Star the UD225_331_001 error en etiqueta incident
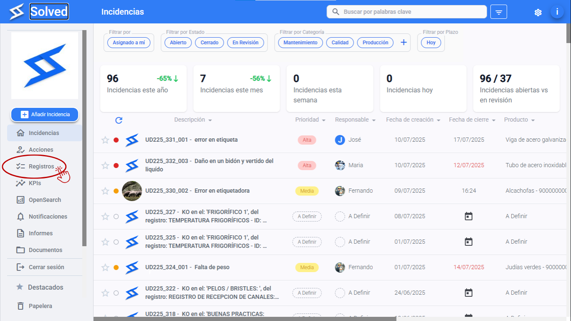Image resolution: width=571 pixels, height=321 pixels. coord(105,140)
